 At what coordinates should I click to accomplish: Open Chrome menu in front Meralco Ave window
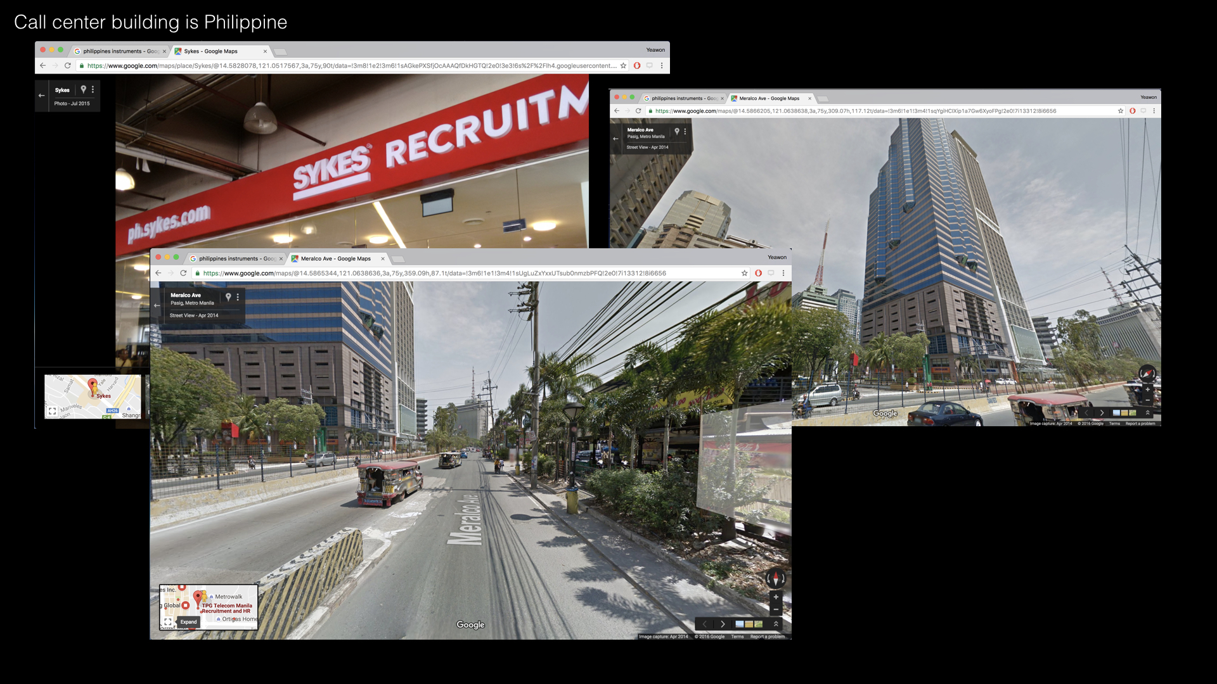click(783, 273)
